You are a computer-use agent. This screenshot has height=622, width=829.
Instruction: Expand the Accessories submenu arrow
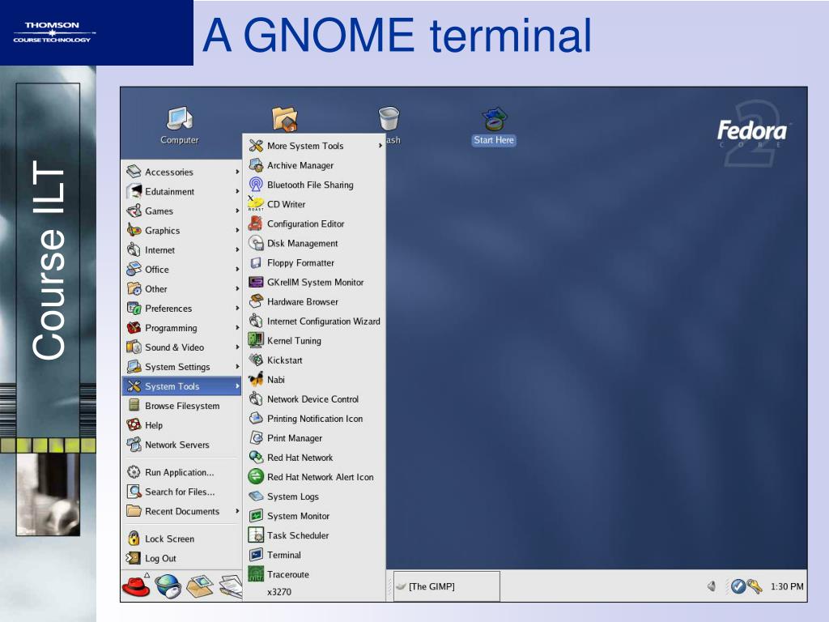pos(237,172)
